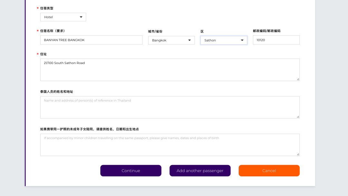
Task: Click the BANYAN TREE BANGKOK name field
Action: (91, 40)
